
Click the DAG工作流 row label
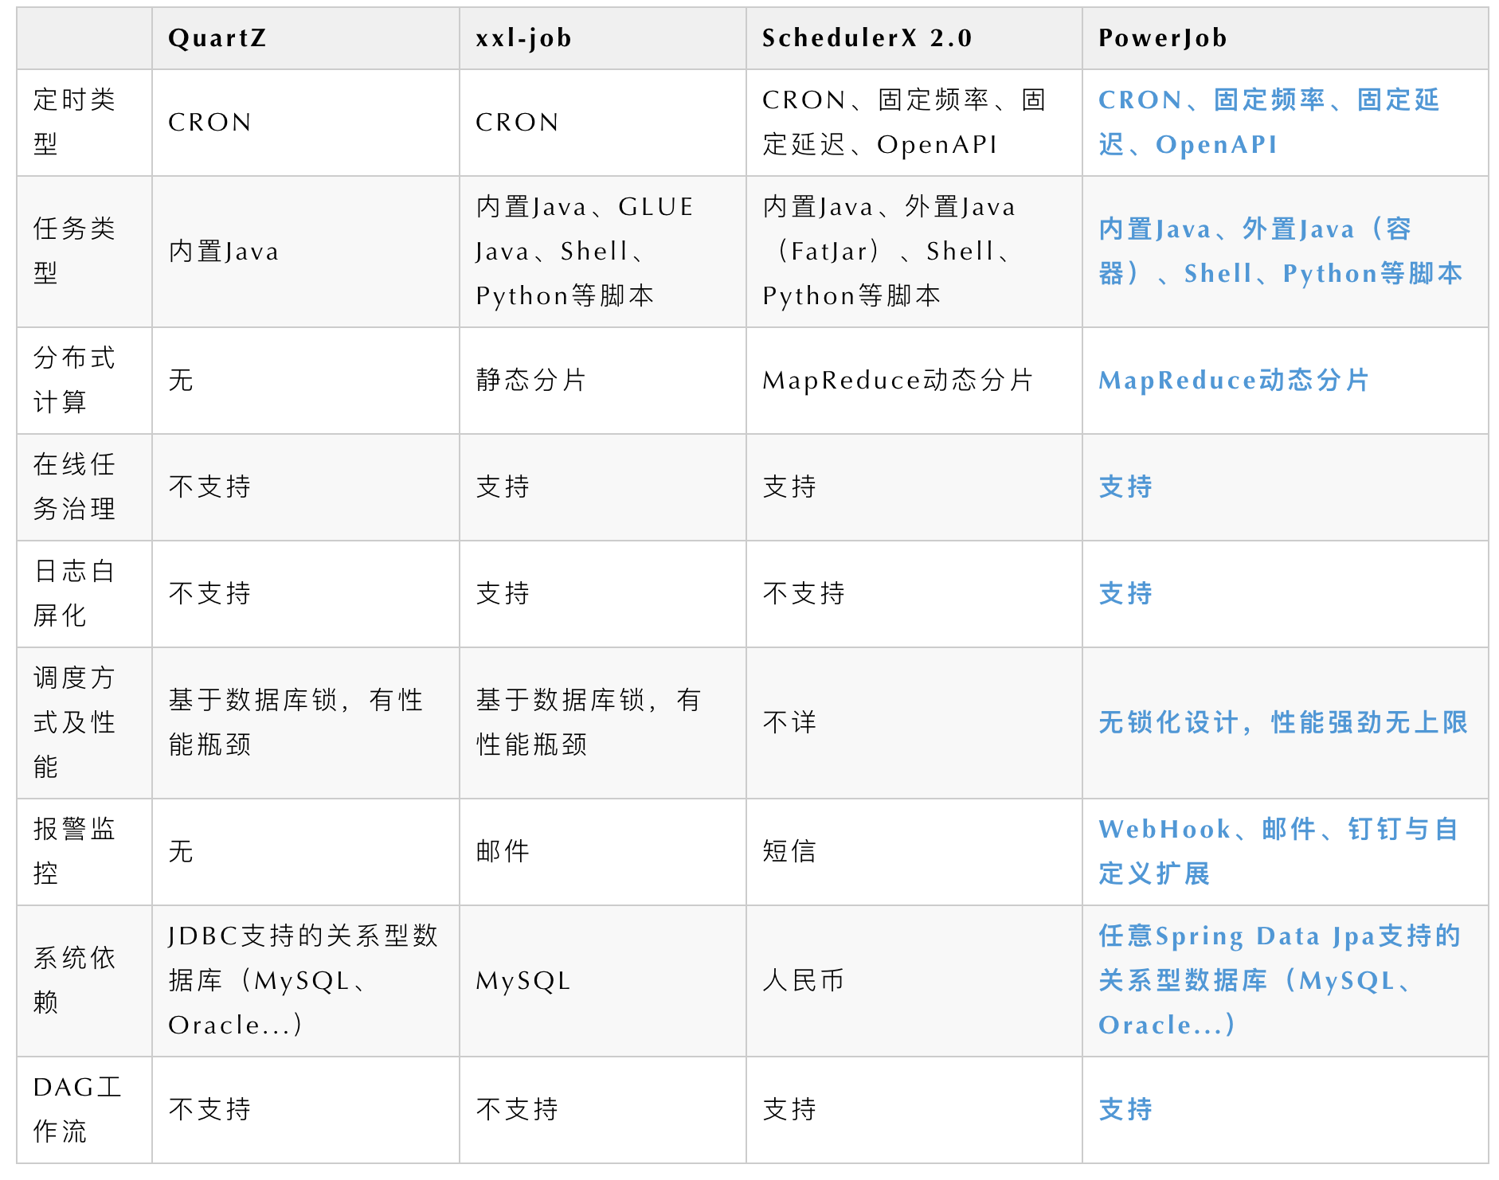pos(77,1109)
